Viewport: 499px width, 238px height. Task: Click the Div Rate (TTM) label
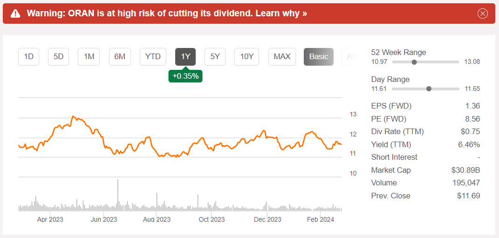(x=397, y=132)
